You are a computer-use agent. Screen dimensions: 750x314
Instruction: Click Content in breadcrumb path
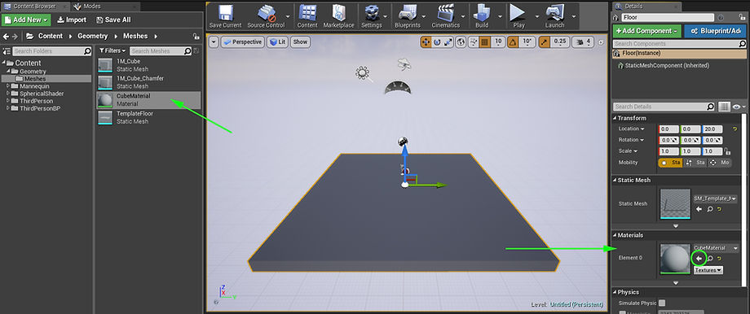coord(51,37)
